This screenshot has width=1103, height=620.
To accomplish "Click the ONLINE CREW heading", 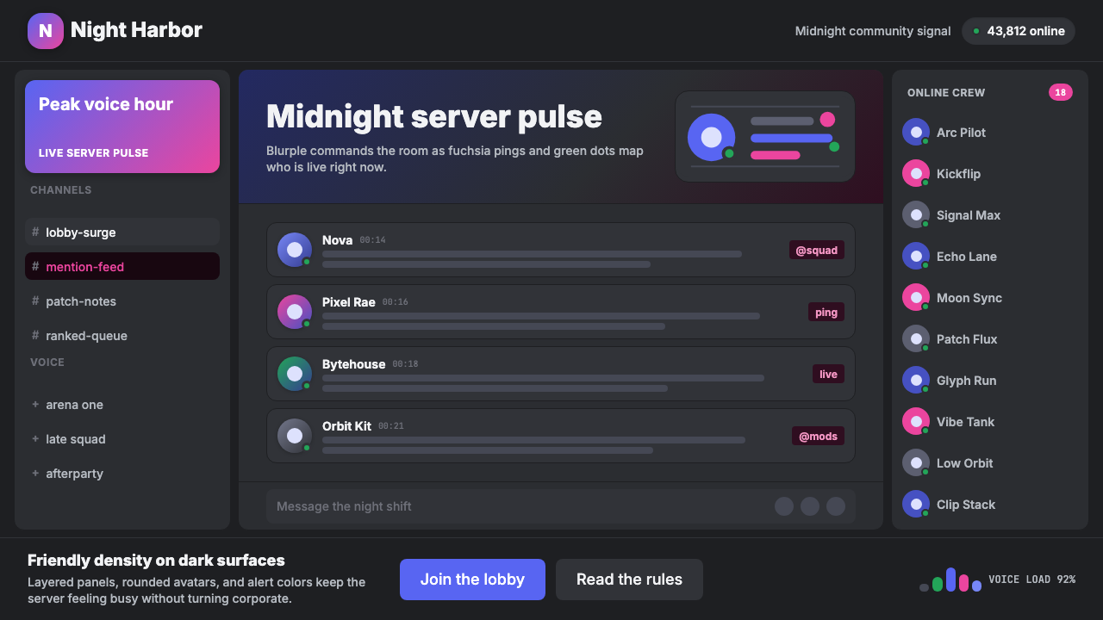I will click(x=946, y=93).
